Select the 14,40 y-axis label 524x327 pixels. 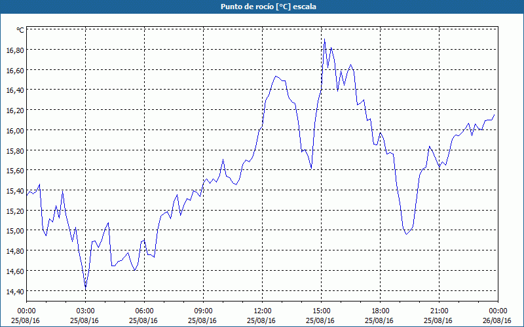tap(15, 291)
